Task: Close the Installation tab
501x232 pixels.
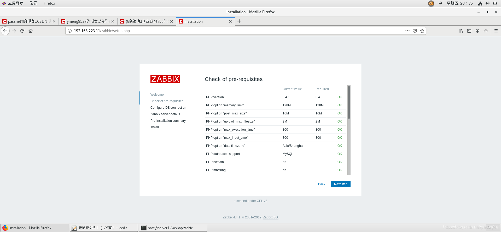Action: pos(230,21)
